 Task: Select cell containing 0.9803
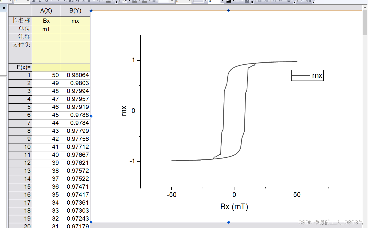coord(75,83)
